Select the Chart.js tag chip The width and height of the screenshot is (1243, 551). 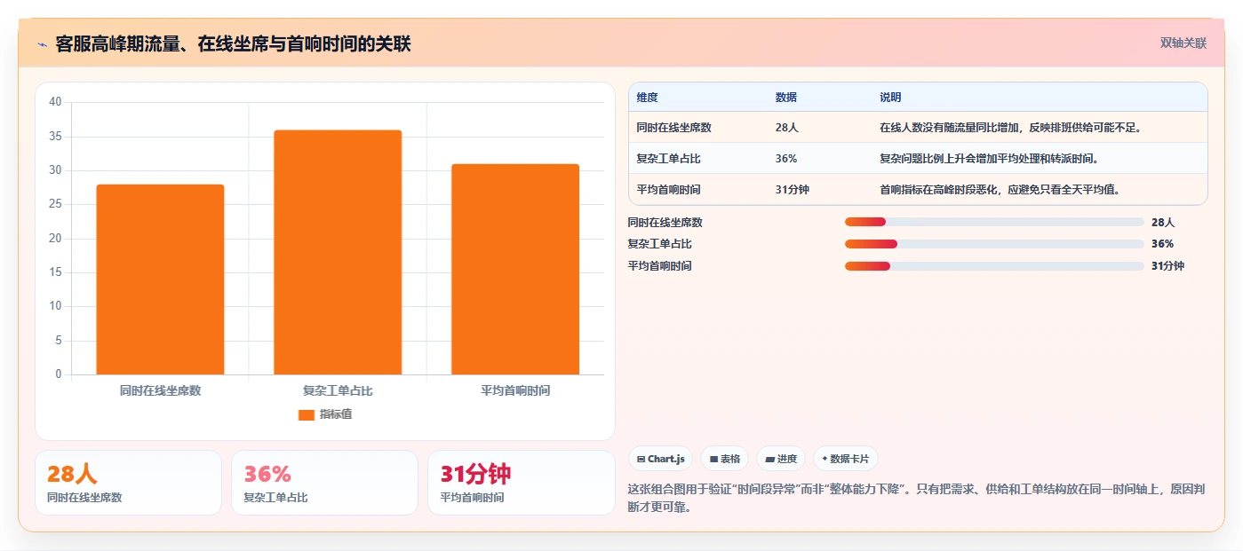tap(661, 459)
